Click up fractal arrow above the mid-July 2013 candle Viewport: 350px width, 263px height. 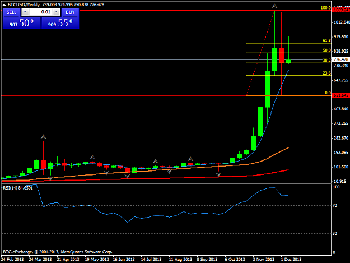coord(156,161)
